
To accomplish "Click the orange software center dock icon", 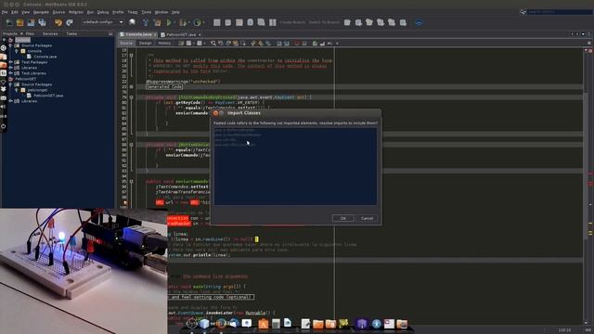I will [264, 324].
